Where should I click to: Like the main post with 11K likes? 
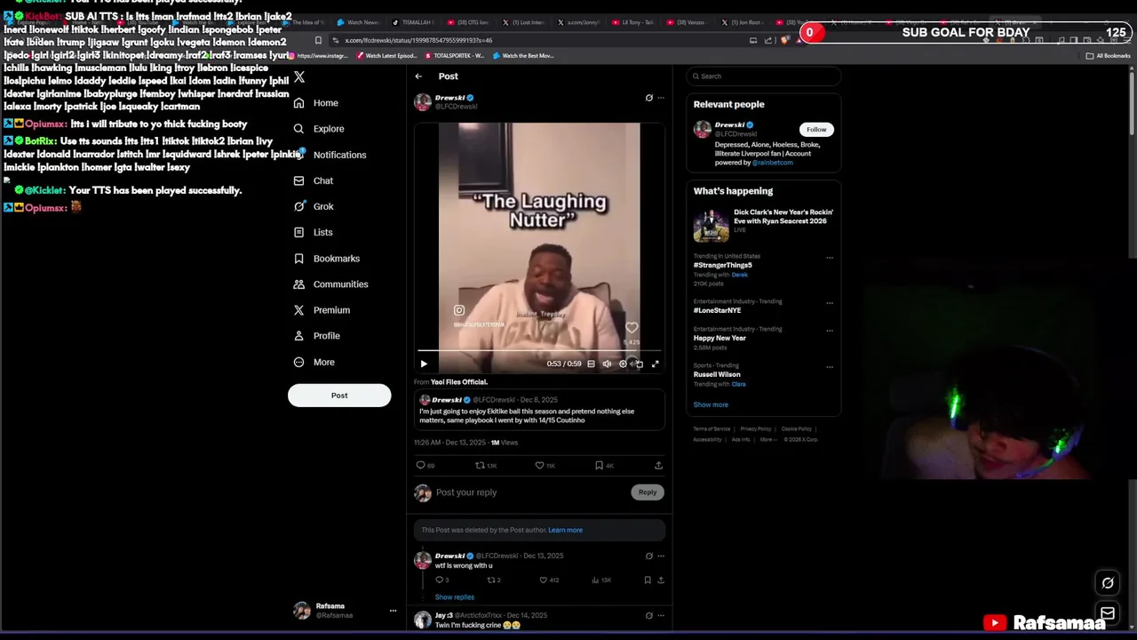coord(545,466)
